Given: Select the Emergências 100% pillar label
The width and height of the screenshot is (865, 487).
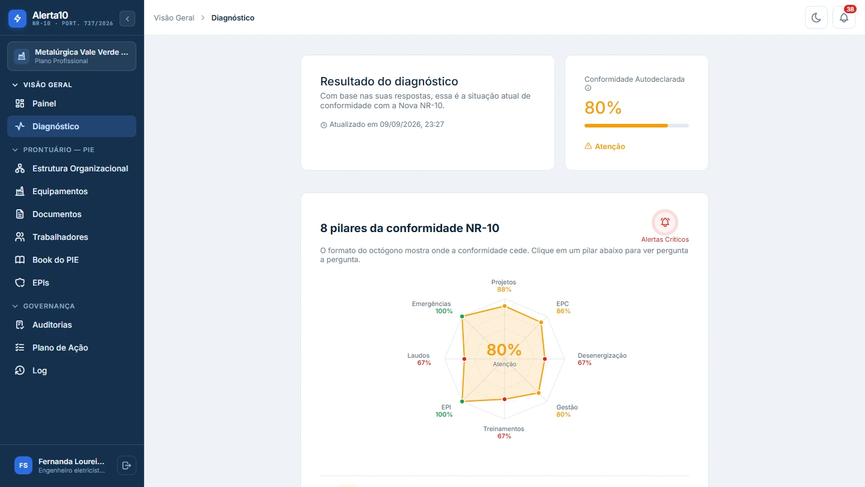Looking at the screenshot, I should 432,307.
